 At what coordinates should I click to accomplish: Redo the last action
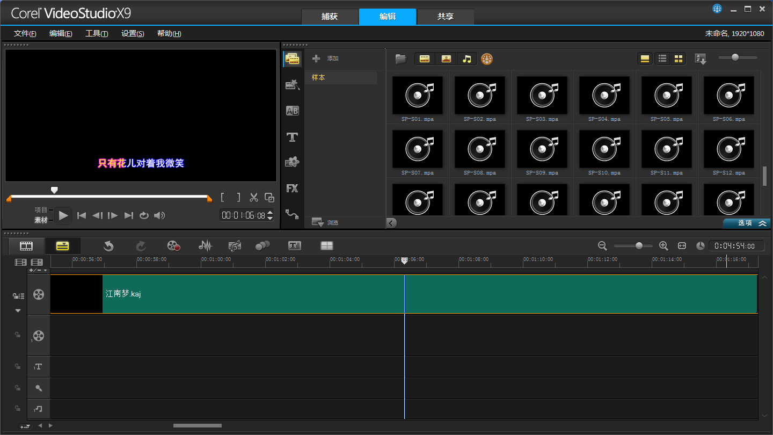[141, 246]
